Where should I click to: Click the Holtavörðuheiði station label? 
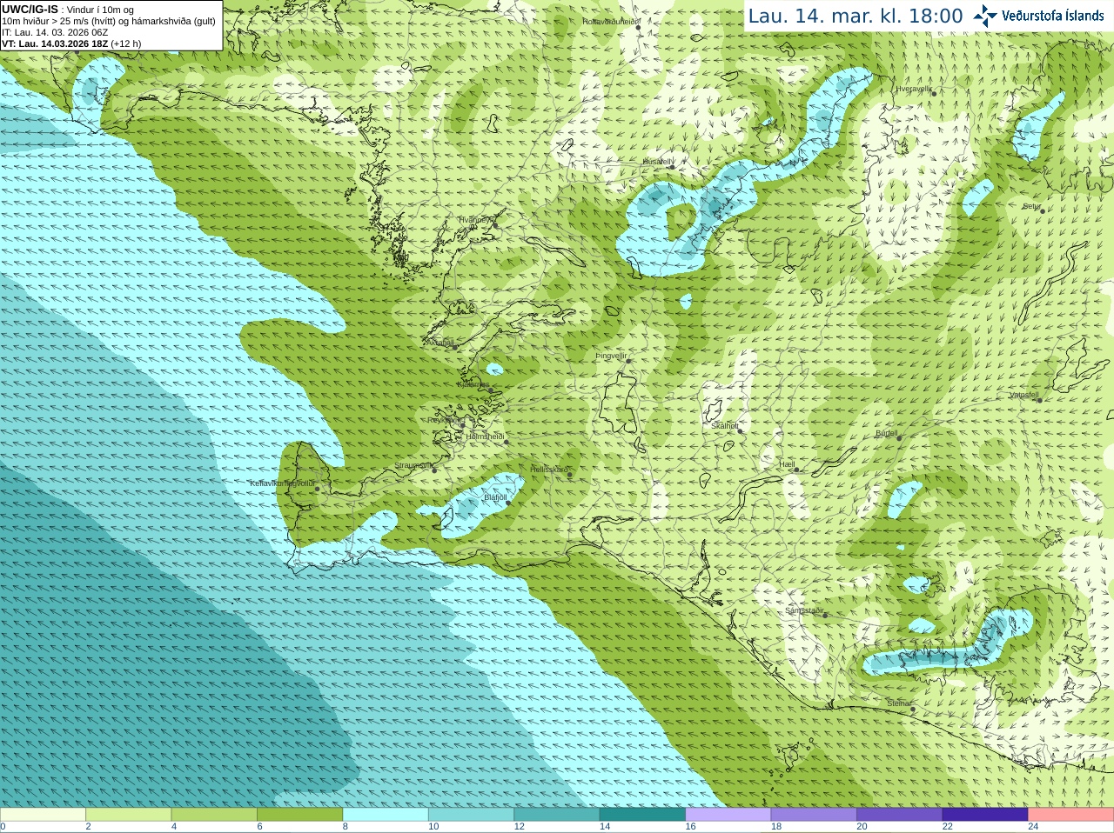pyautogui.click(x=611, y=21)
